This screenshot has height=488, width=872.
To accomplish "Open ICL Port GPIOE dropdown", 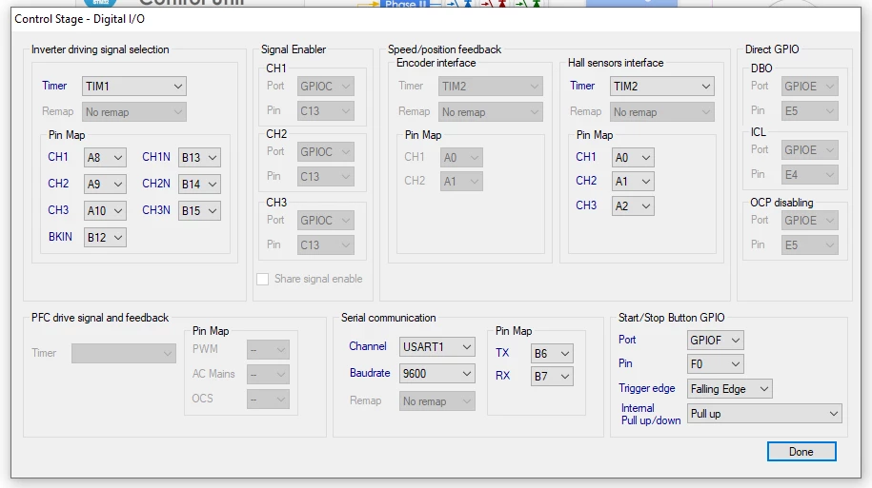I will click(x=810, y=150).
